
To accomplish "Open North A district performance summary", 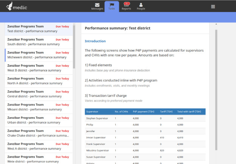I will tap(39, 81).
